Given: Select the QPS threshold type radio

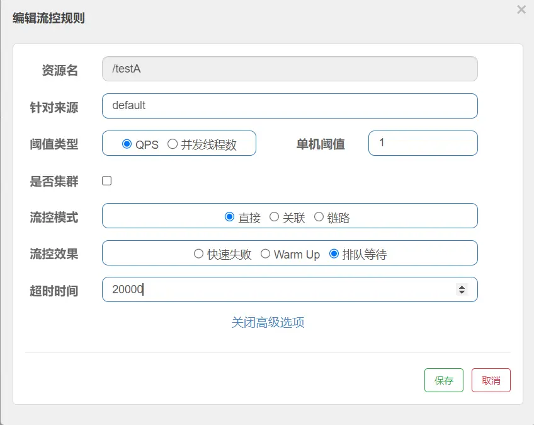Looking at the screenshot, I should pyautogui.click(x=127, y=144).
